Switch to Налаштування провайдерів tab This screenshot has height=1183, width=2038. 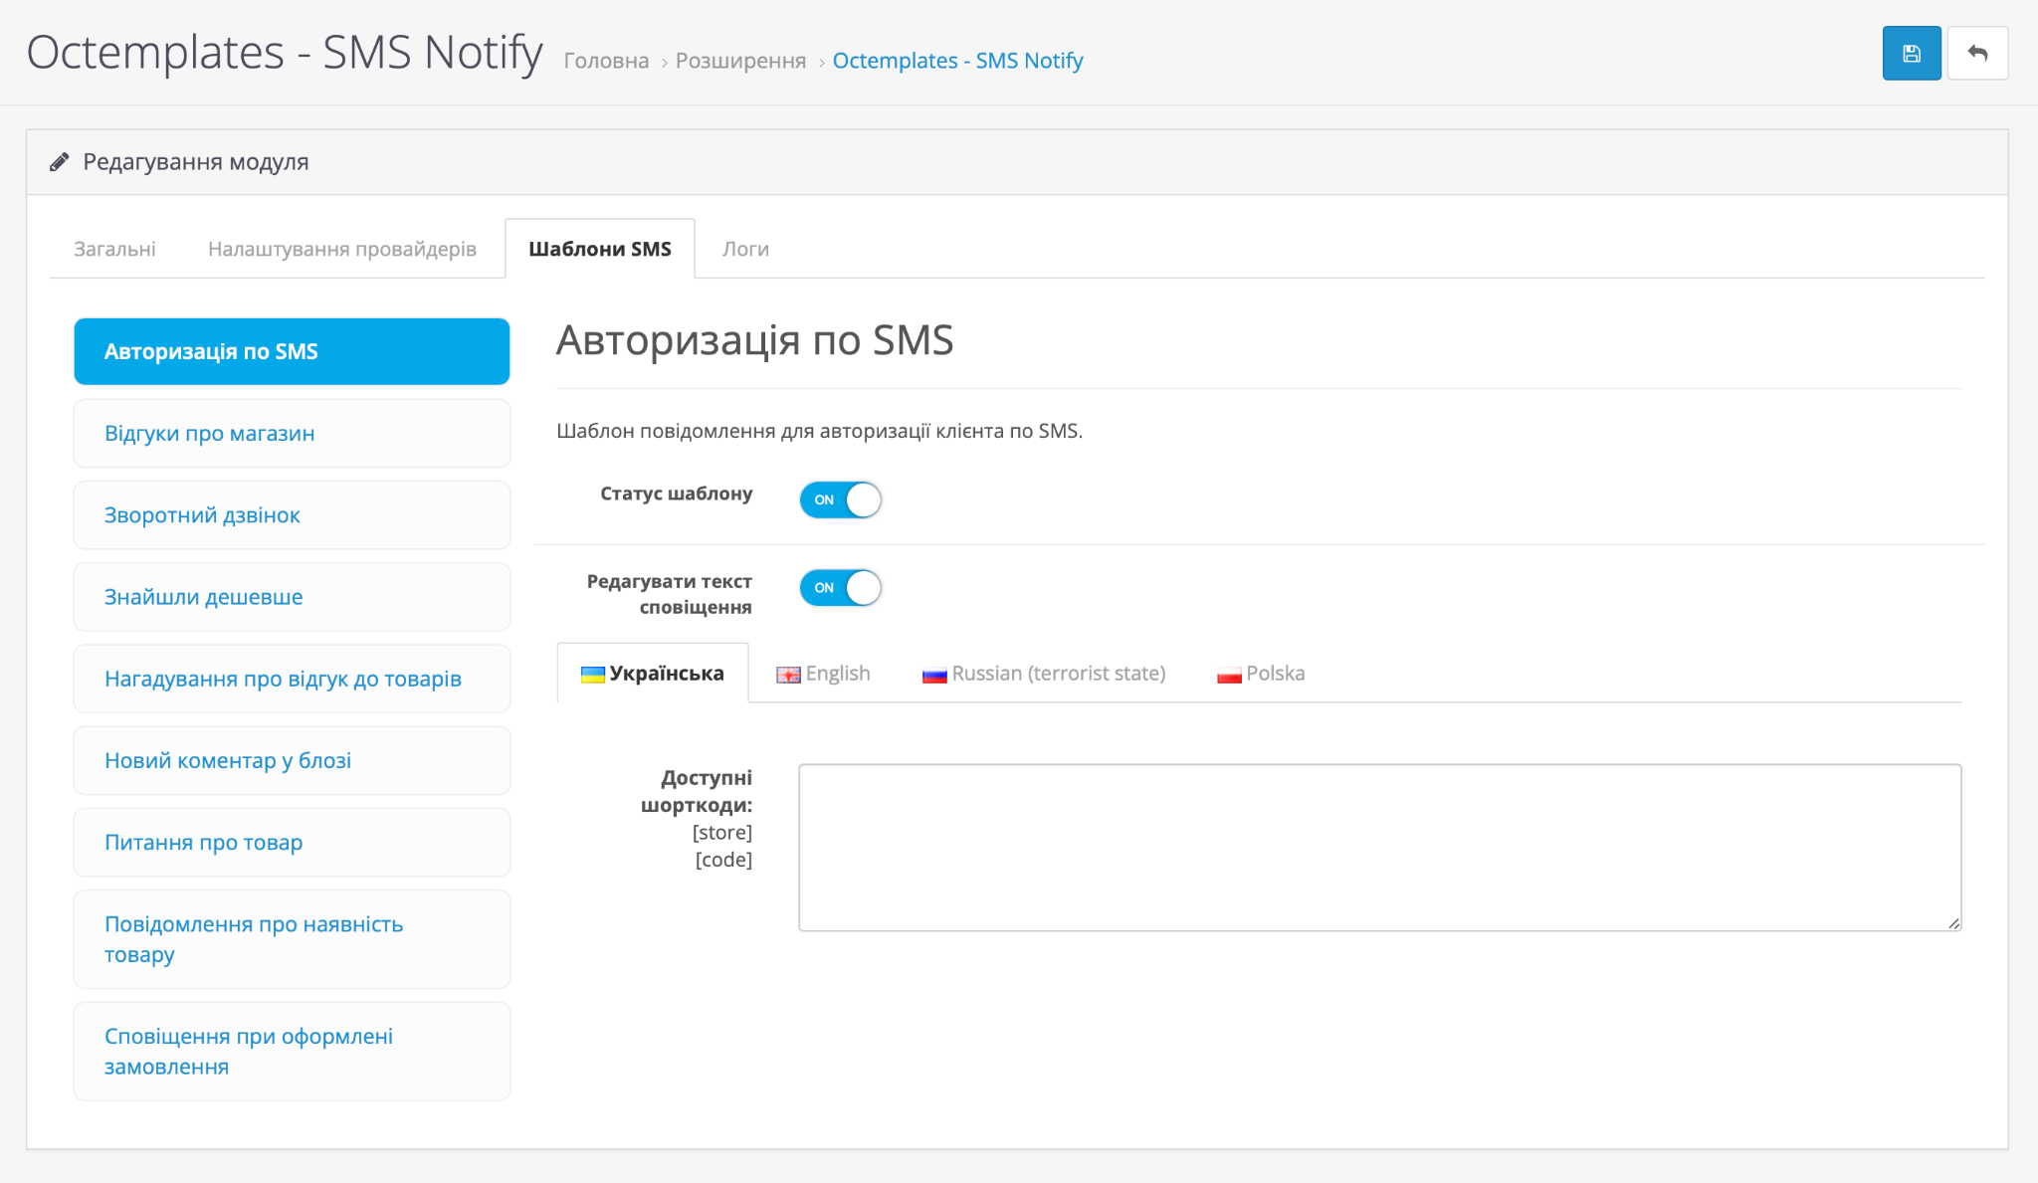[x=342, y=249]
